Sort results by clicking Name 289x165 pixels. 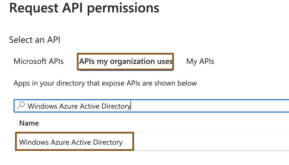coord(28,123)
